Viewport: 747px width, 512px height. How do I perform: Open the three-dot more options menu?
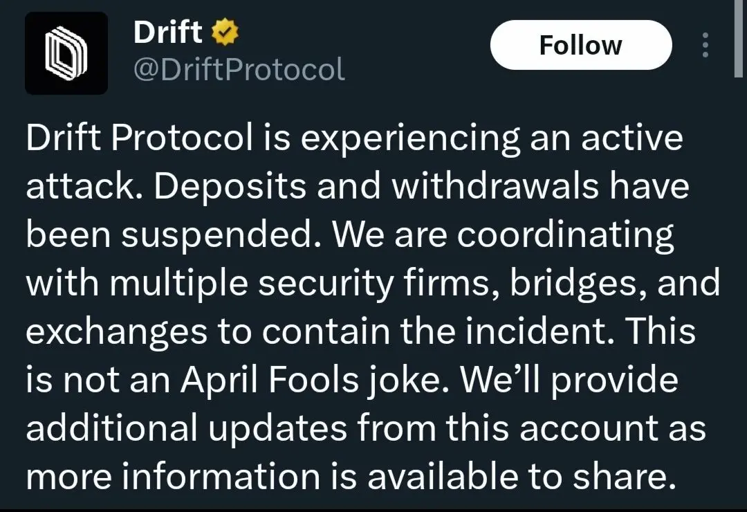pyautogui.click(x=705, y=46)
